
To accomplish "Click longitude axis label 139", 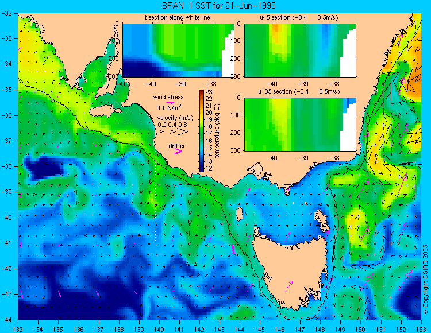I will point(139,329).
